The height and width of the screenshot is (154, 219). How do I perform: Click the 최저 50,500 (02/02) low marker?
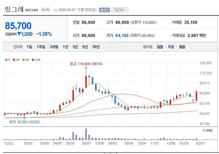point(25,122)
